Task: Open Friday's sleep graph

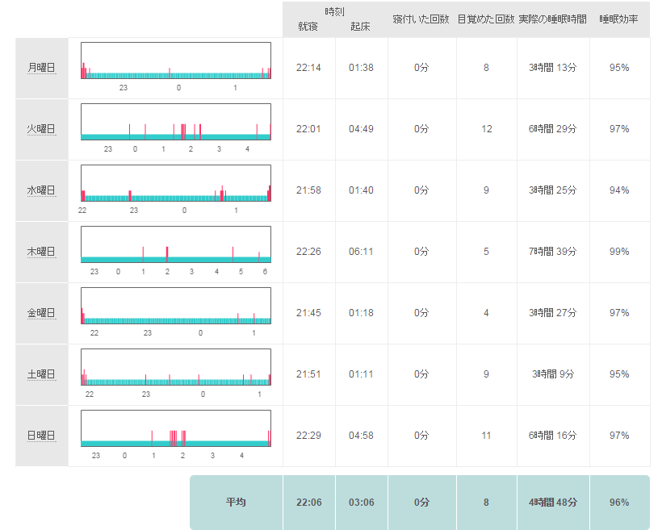Action: (176, 306)
